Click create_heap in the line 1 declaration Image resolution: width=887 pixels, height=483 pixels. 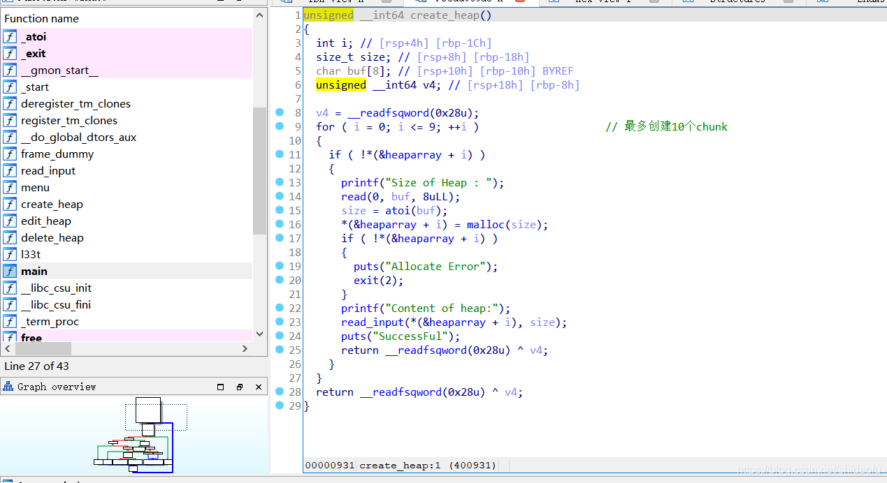444,15
